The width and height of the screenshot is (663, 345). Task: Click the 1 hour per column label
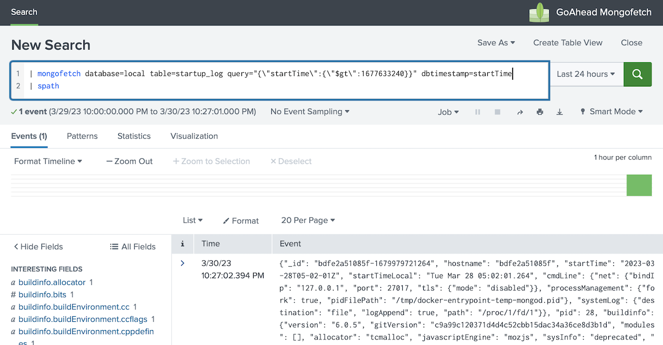click(x=623, y=158)
